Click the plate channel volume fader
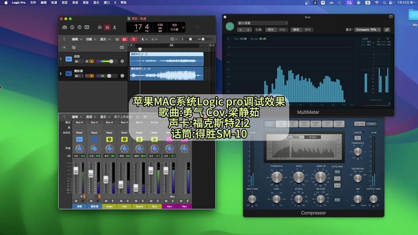 (106, 179)
